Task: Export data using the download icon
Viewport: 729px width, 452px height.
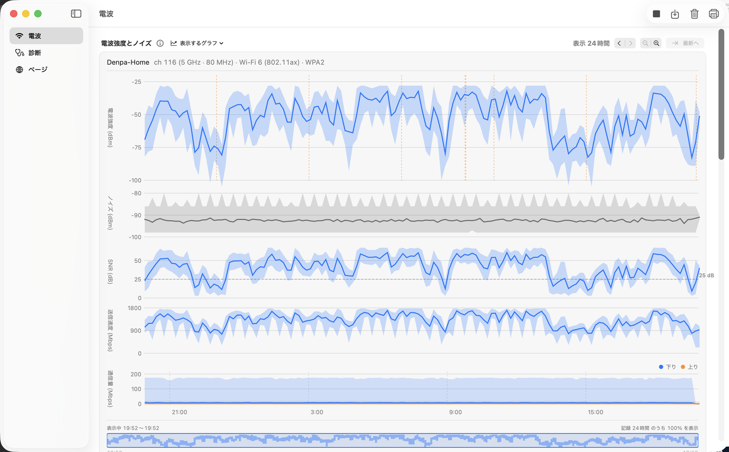Action: (675, 14)
